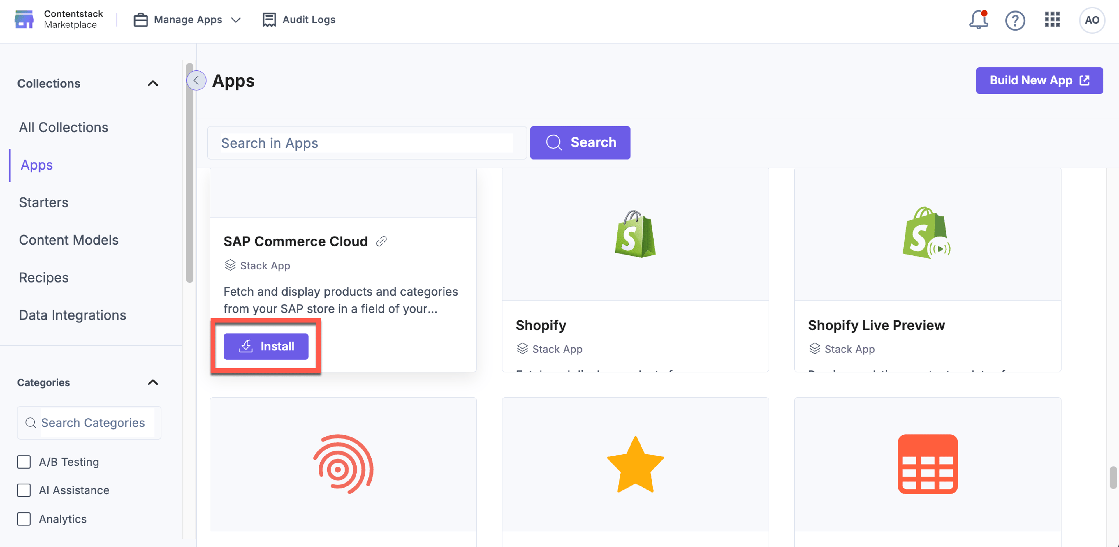Open the Shopify Live Preview title
The width and height of the screenshot is (1119, 547).
coord(876,325)
